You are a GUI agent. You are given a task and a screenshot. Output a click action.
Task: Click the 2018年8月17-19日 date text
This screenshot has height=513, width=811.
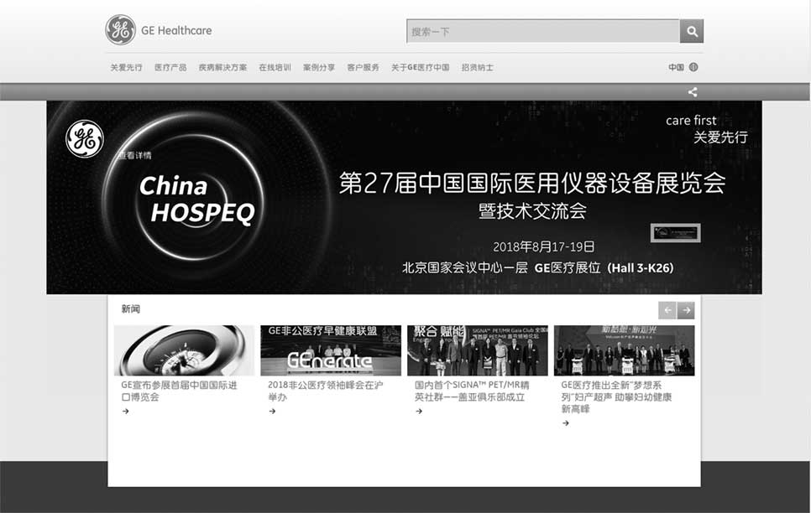click(x=543, y=246)
